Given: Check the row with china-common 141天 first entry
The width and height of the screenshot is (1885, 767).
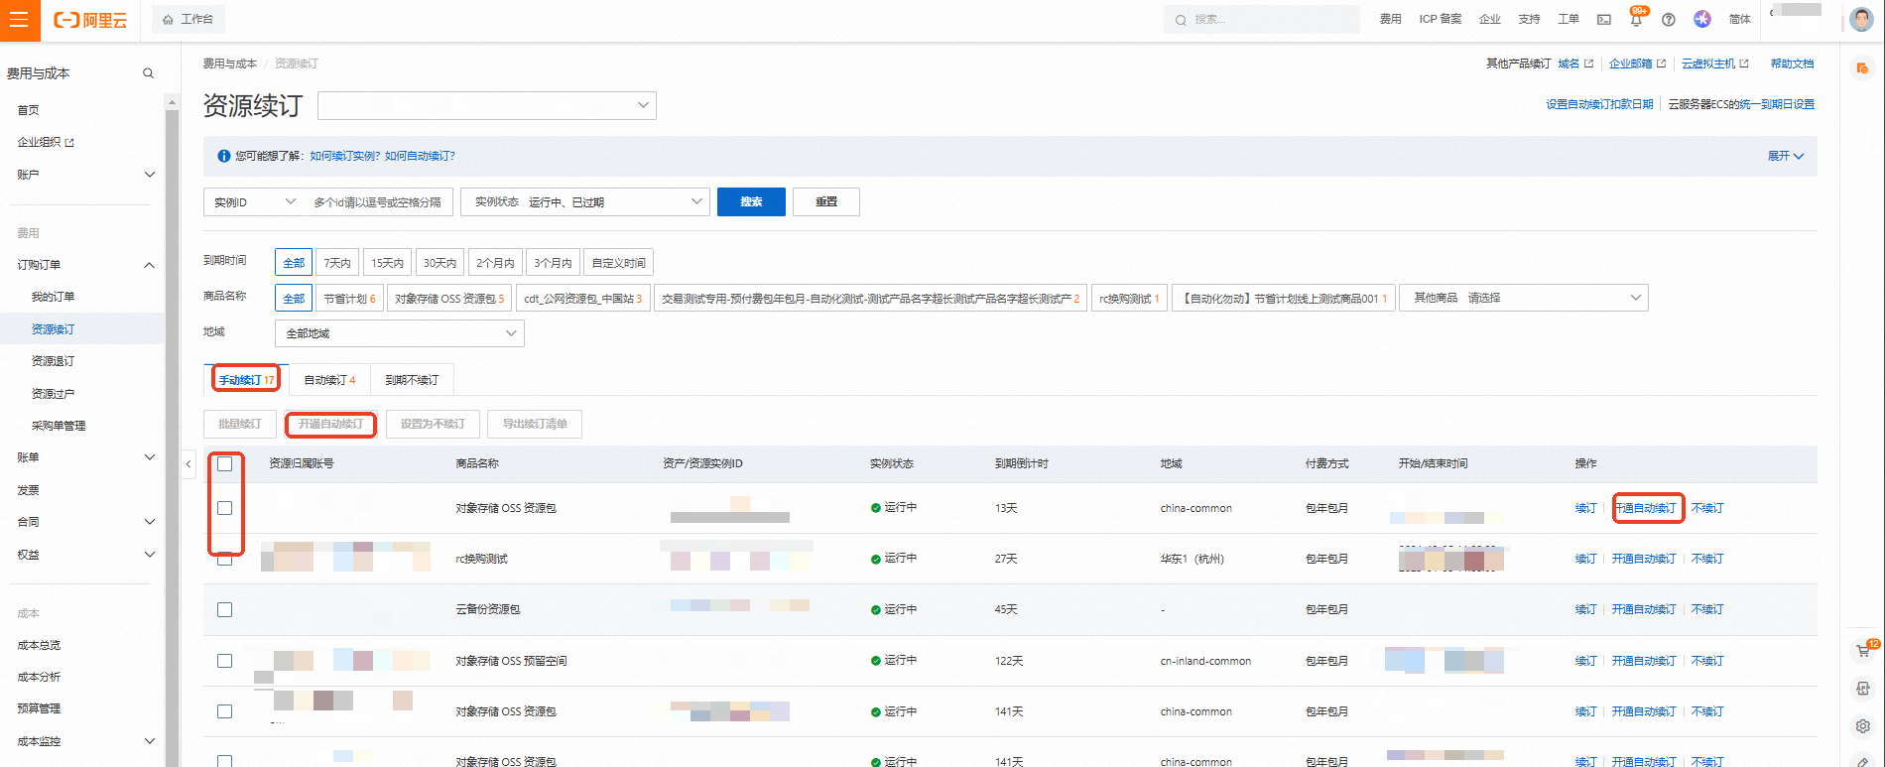Looking at the screenshot, I should (x=225, y=711).
